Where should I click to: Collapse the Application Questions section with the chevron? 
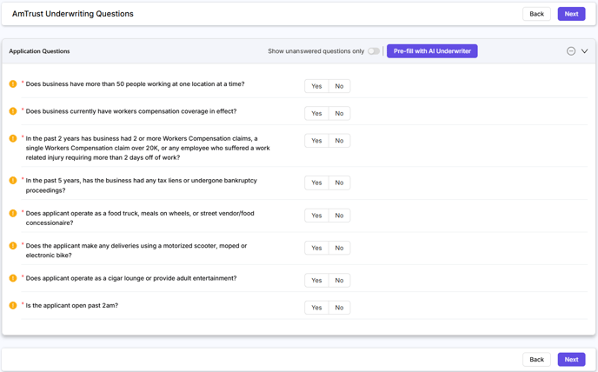coord(584,51)
